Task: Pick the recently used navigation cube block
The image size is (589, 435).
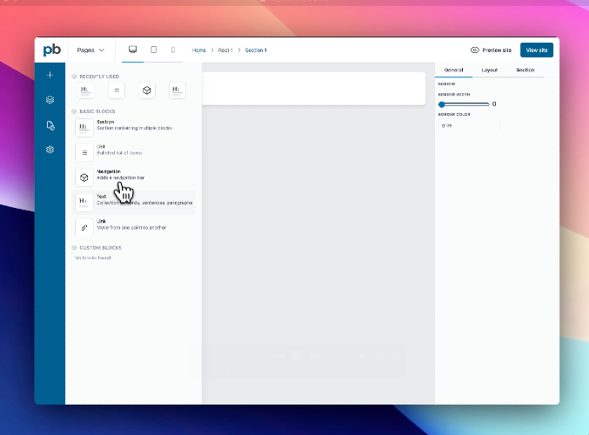Action: [x=147, y=90]
